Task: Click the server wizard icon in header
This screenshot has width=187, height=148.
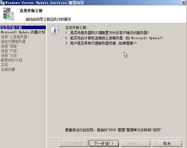Action: click(x=8, y=14)
